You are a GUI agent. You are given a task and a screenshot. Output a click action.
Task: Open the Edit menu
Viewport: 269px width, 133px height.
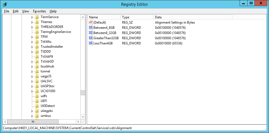coord(16,11)
